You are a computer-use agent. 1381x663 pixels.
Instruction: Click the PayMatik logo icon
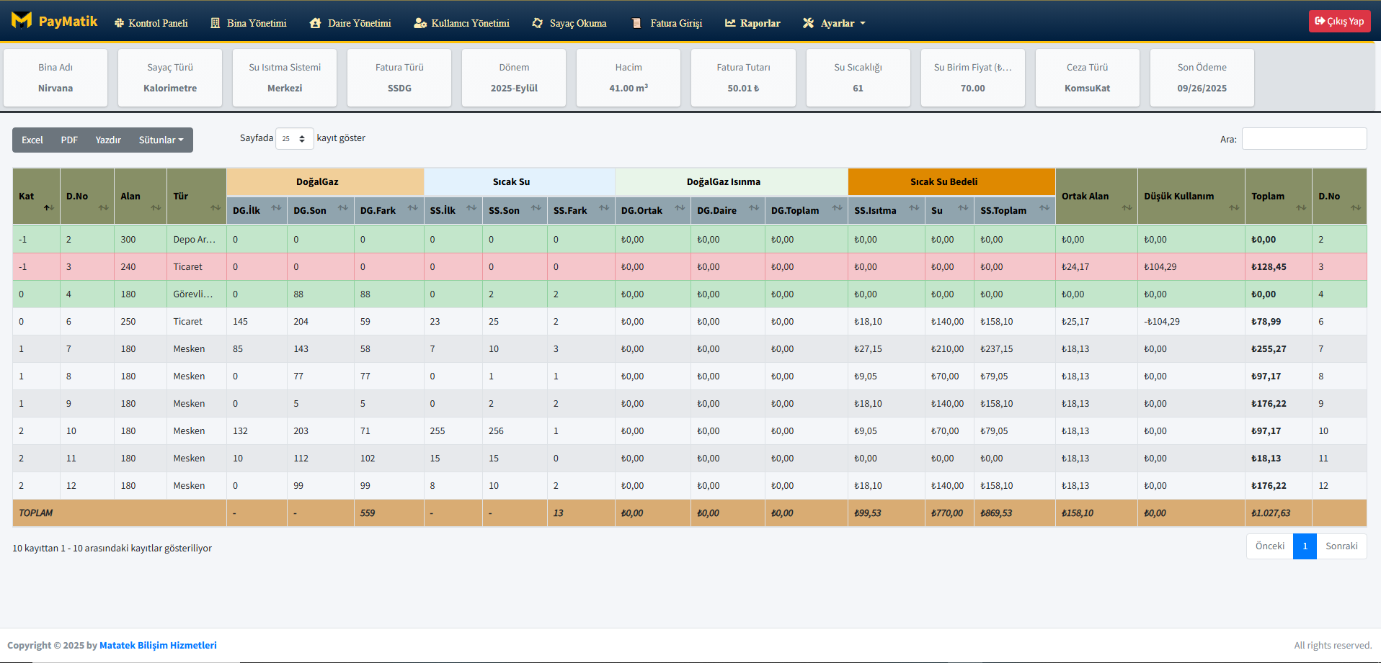(22, 21)
